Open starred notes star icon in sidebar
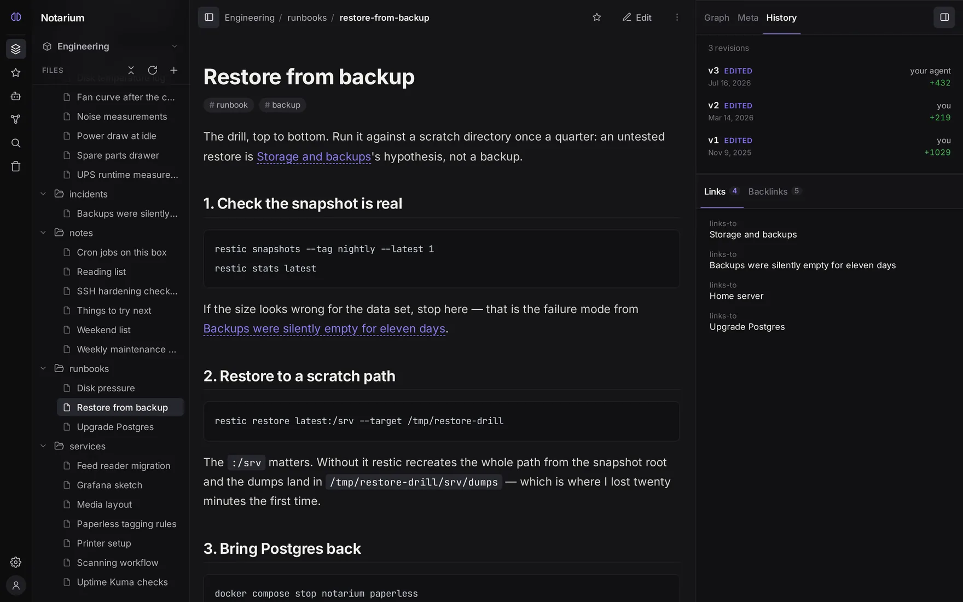Image resolution: width=963 pixels, height=602 pixels. 16,73
